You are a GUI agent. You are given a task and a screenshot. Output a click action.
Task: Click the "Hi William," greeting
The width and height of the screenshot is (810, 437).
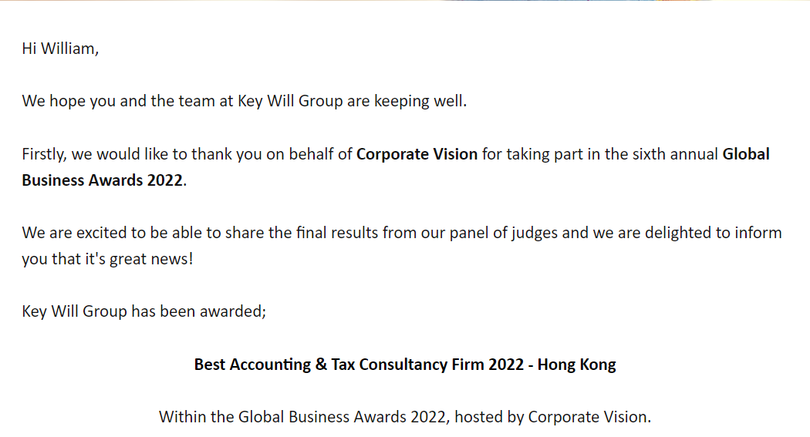click(60, 49)
